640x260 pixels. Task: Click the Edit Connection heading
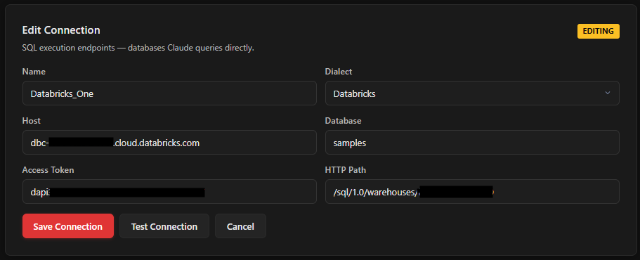61,30
